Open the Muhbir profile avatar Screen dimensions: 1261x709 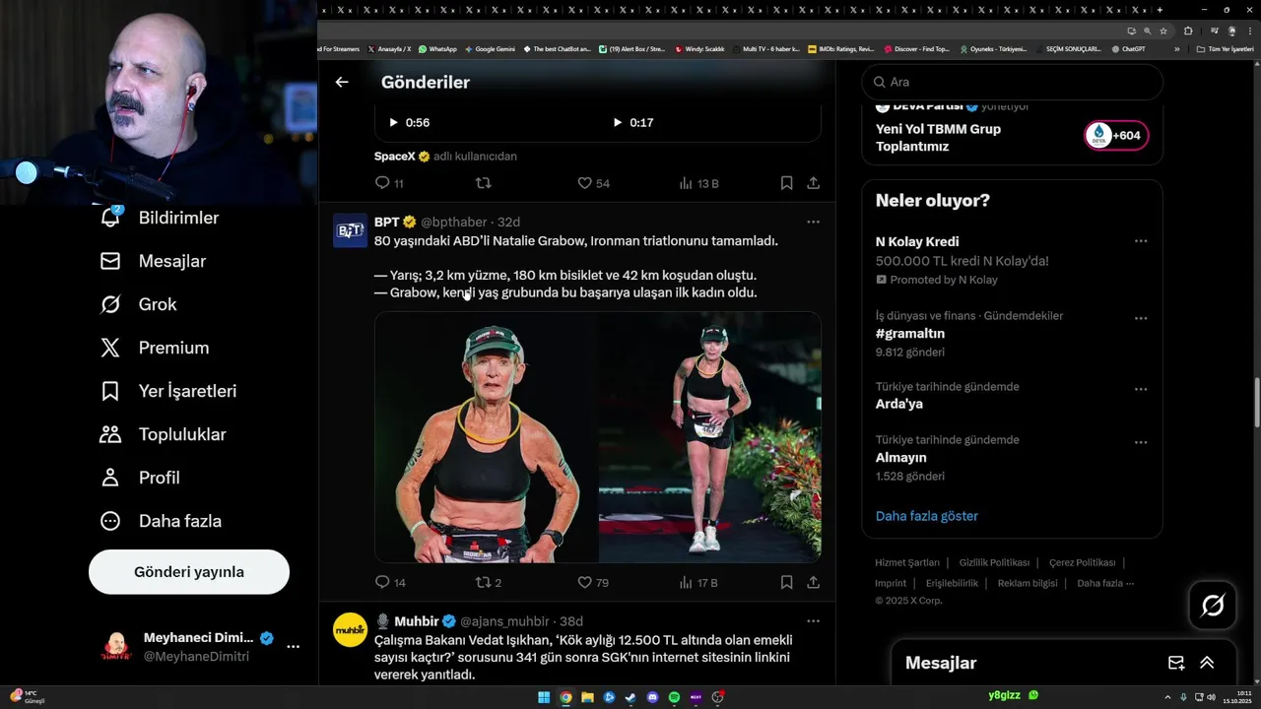[350, 629]
